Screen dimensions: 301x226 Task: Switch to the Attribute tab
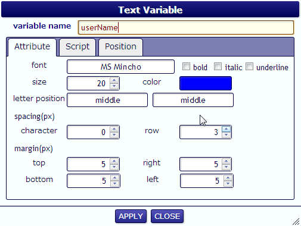32,47
